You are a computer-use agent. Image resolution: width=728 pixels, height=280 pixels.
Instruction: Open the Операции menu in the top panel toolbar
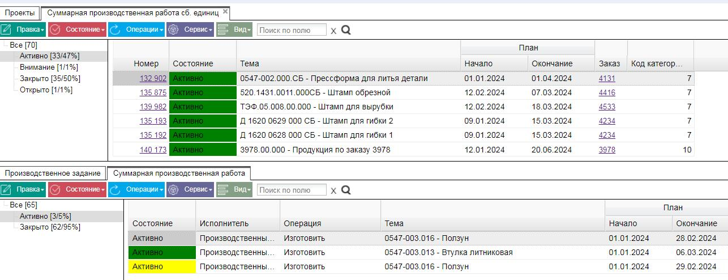[136, 29]
